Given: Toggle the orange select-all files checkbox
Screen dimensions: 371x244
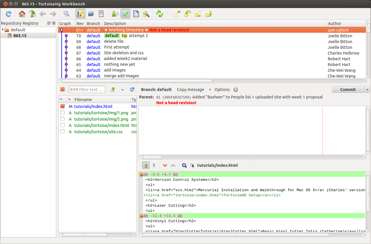Looking at the screenshot, I should click(63, 90).
